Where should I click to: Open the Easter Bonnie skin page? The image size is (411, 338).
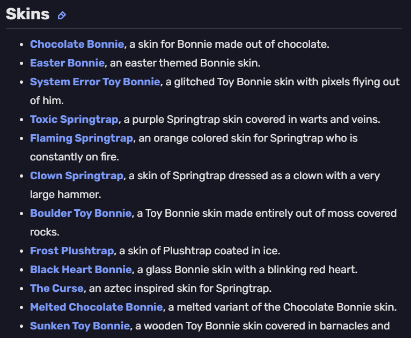coord(67,63)
